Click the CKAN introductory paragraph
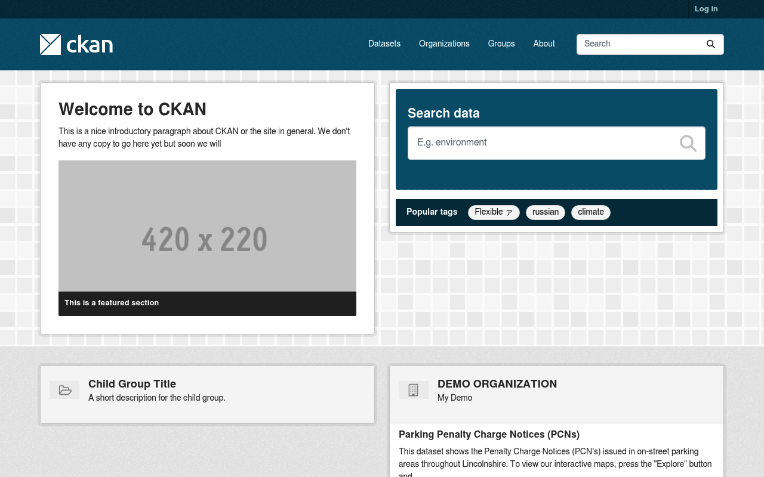 (204, 138)
